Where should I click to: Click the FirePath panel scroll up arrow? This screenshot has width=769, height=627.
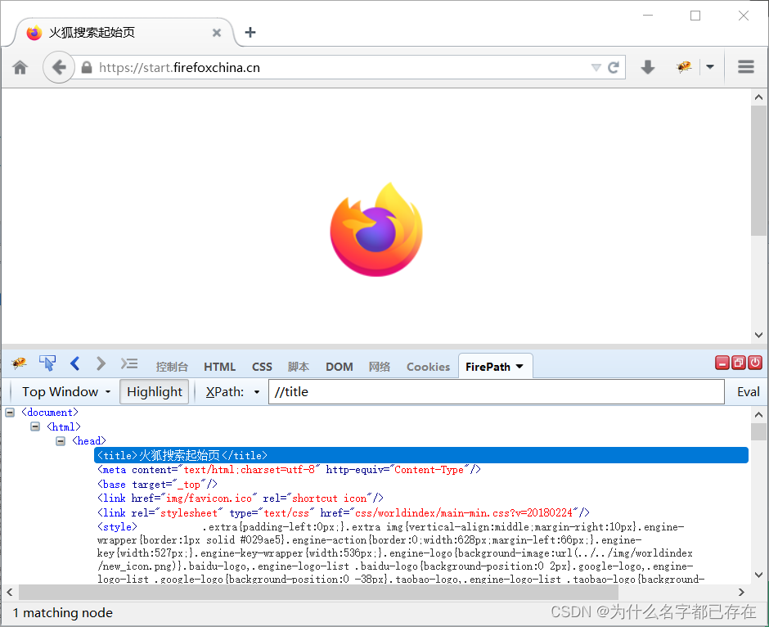tap(758, 414)
